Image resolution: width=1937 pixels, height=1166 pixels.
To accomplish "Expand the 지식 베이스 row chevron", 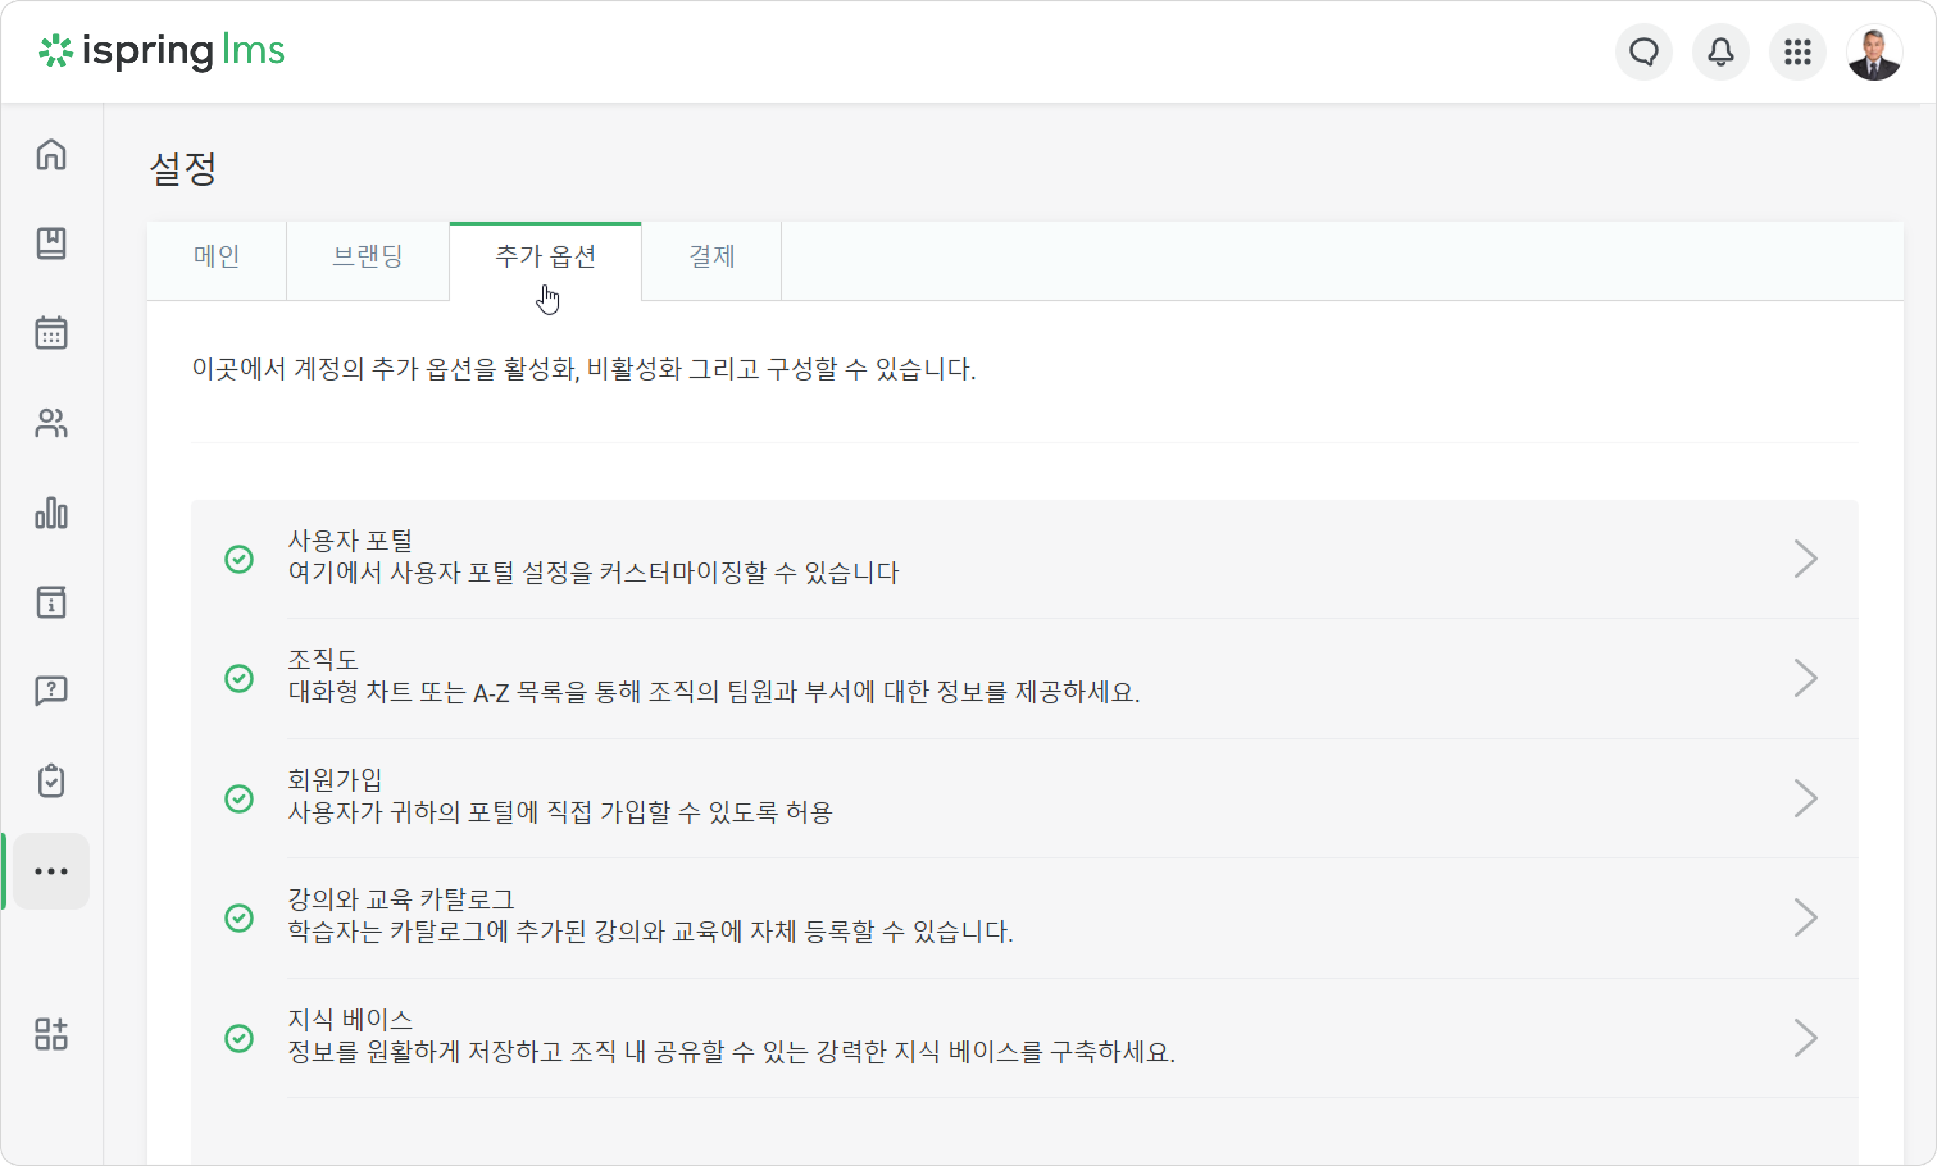I will (1806, 1038).
